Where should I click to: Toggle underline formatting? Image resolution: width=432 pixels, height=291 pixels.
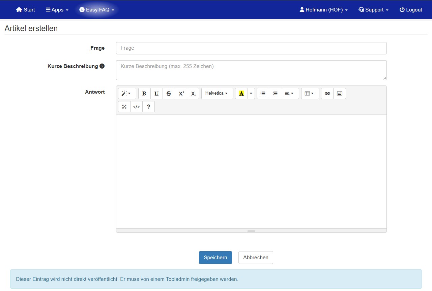pos(156,94)
